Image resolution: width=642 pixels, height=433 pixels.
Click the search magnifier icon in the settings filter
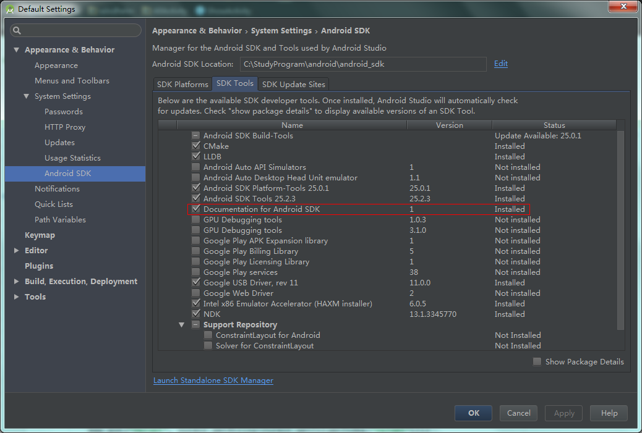coord(17,30)
